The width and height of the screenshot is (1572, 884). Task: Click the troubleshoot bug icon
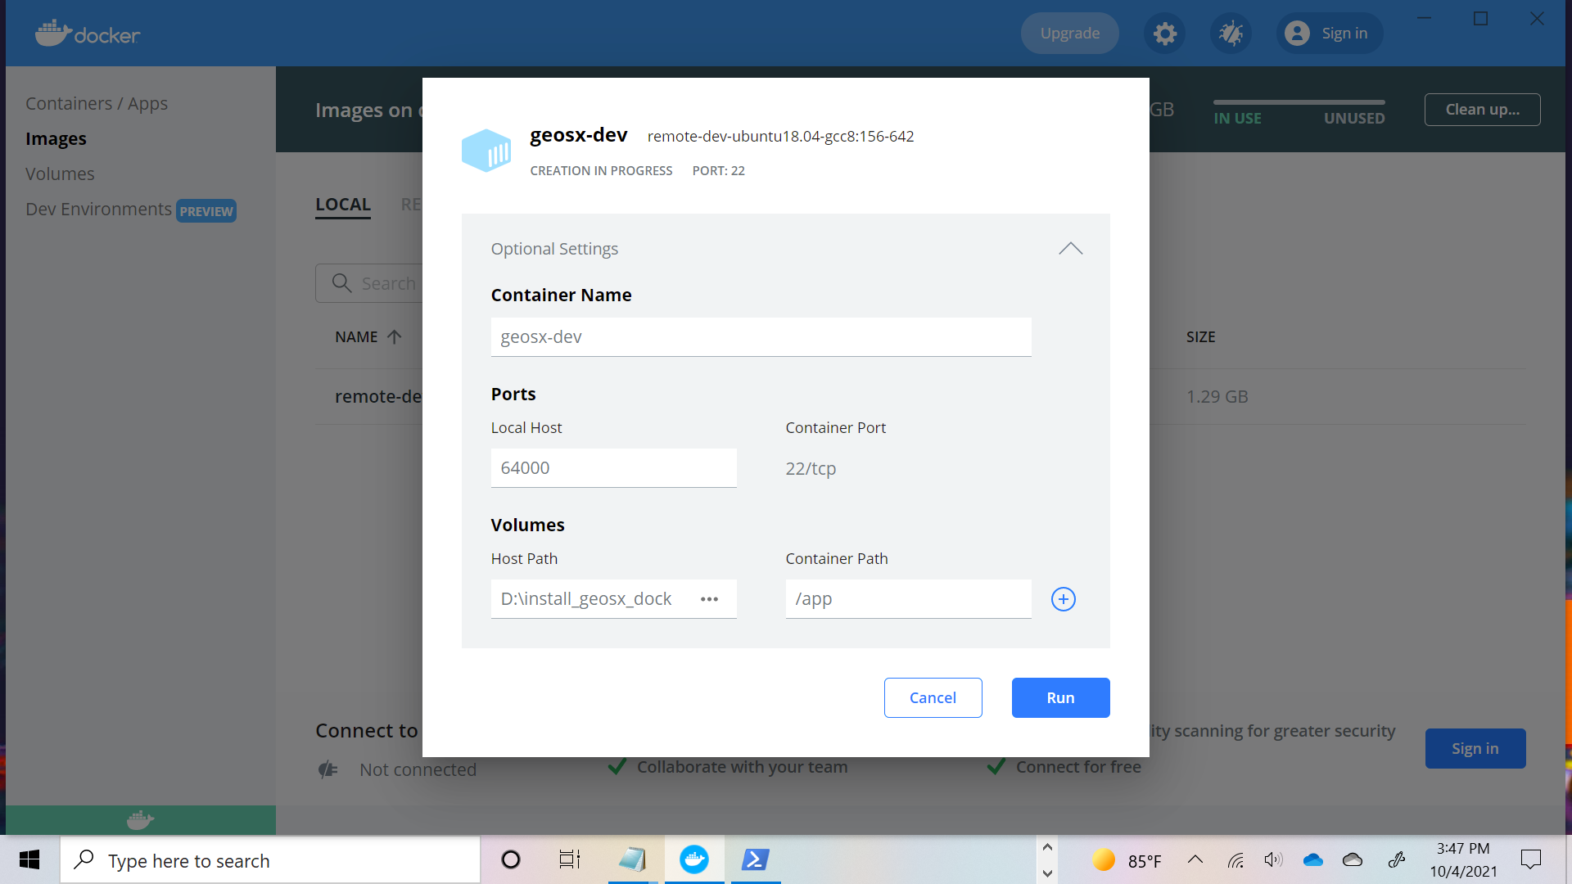(x=1231, y=34)
